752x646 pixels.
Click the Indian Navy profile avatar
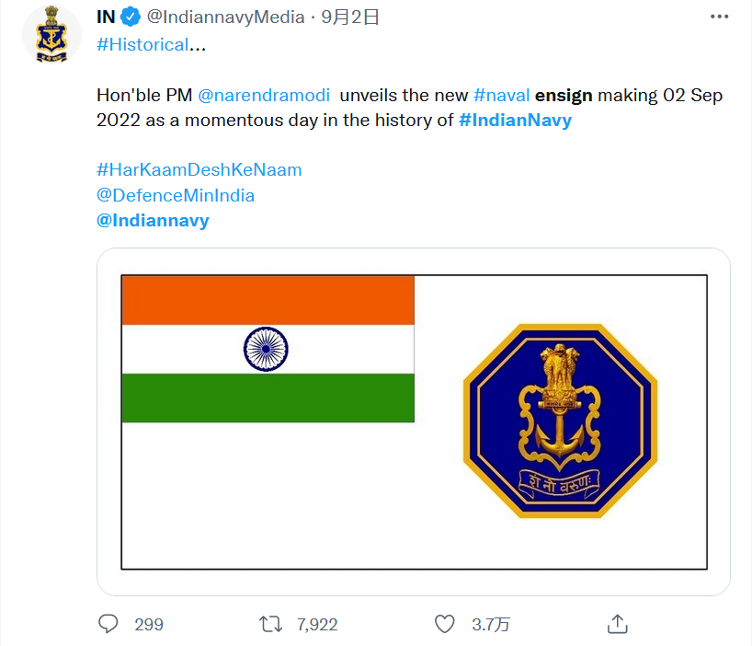(51, 35)
